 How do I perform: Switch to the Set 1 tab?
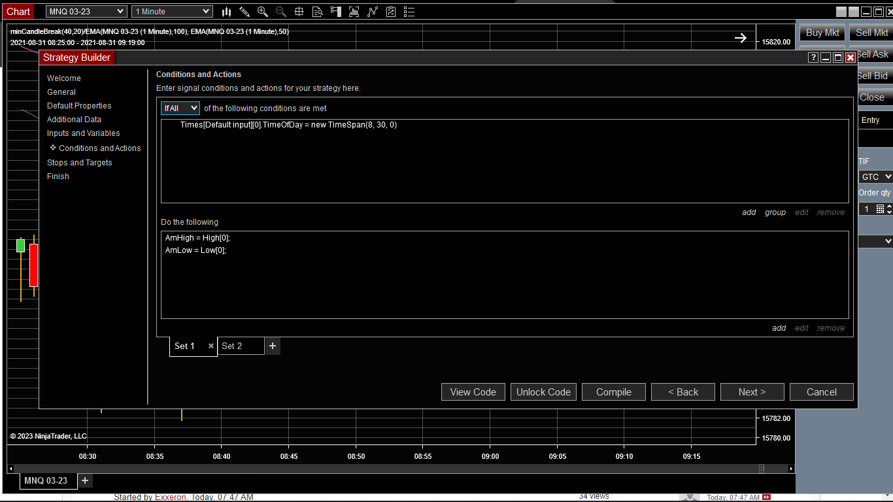[x=184, y=346]
